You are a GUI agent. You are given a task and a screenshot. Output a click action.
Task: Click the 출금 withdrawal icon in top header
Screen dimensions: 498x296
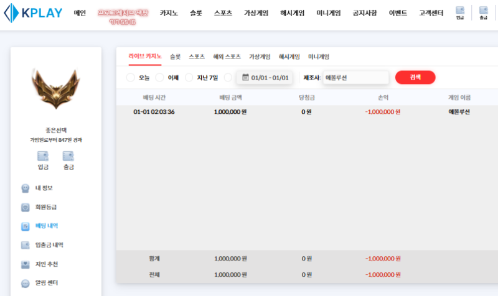(x=484, y=12)
